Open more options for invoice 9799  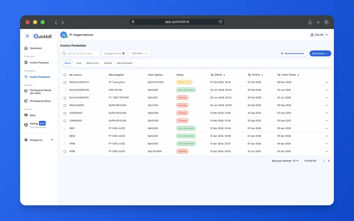click(327, 144)
